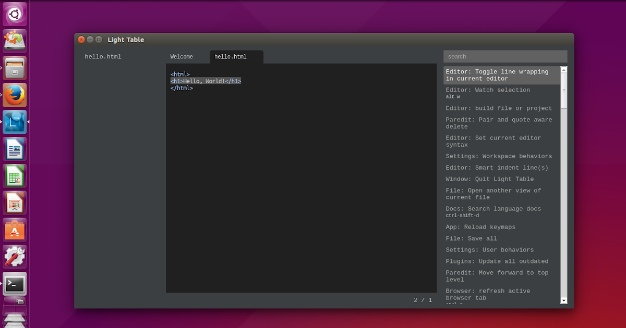Open LibreOffice Calc from the dock
The image size is (626, 328).
(14, 176)
